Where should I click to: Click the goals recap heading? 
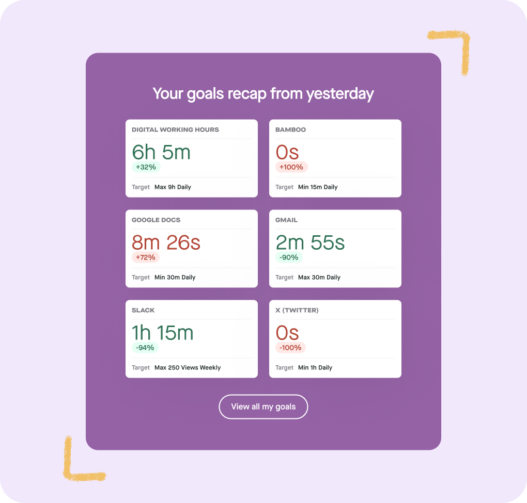pyautogui.click(x=263, y=93)
